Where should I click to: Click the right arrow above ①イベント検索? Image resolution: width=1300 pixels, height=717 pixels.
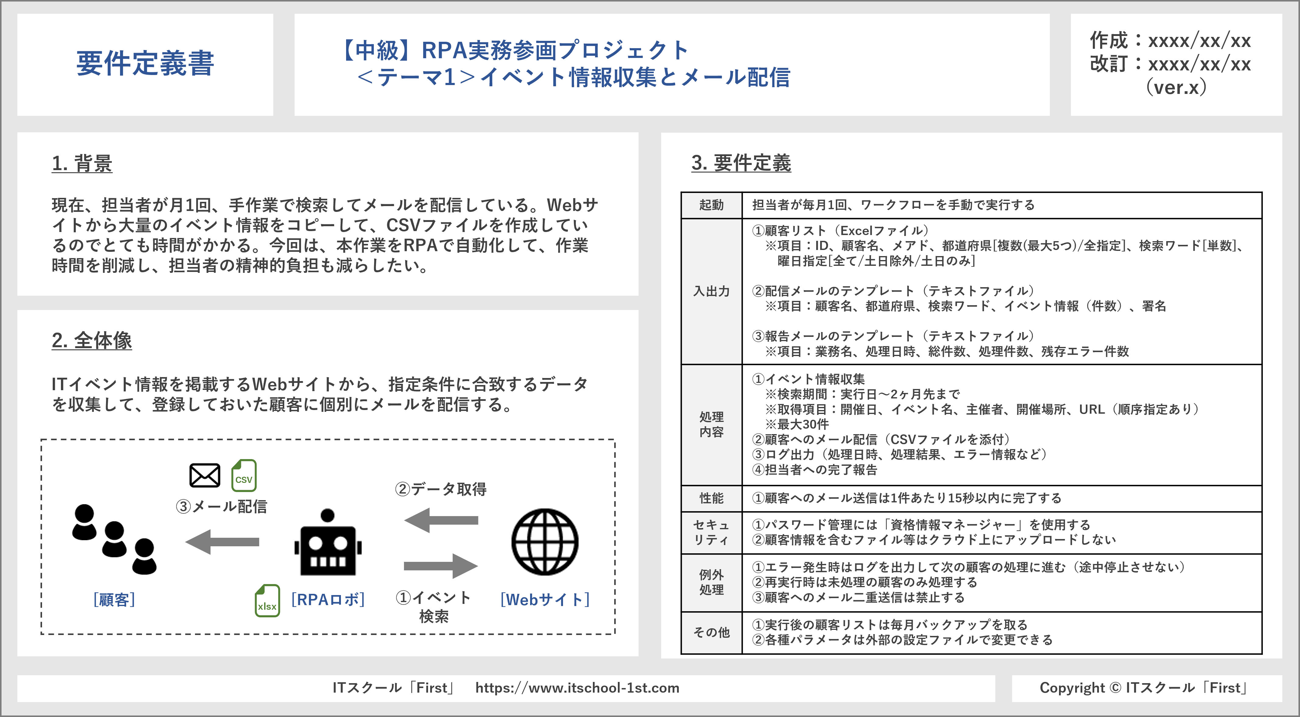pos(441,566)
